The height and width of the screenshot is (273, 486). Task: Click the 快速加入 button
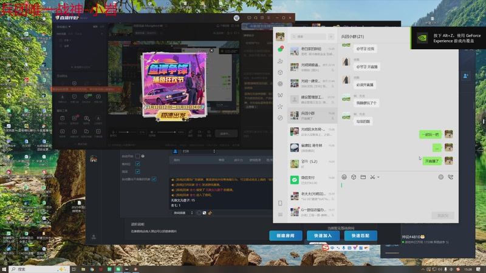323,235
